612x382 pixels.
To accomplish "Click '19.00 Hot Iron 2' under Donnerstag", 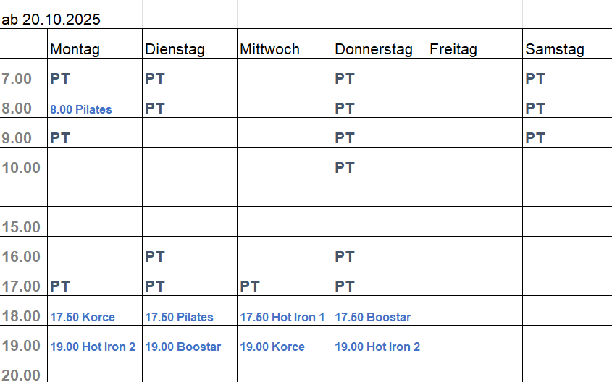I will (x=377, y=347).
